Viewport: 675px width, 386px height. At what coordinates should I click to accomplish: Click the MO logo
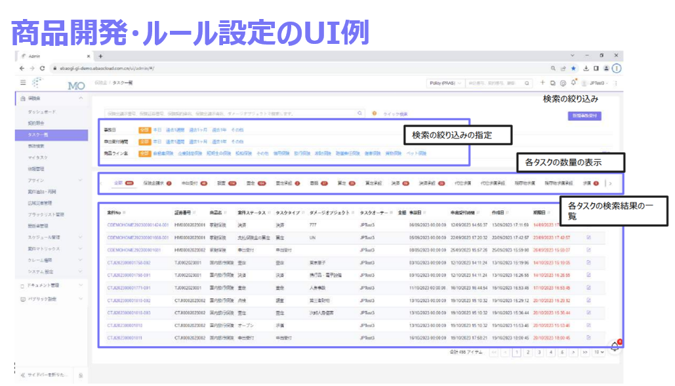pyautogui.click(x=77, y=84)
